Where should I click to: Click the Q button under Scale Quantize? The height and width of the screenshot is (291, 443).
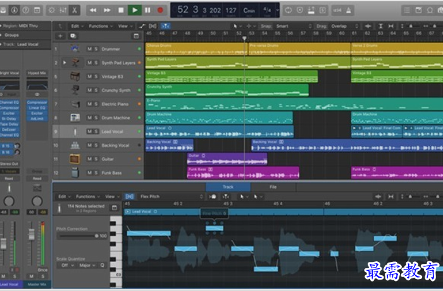102,266
